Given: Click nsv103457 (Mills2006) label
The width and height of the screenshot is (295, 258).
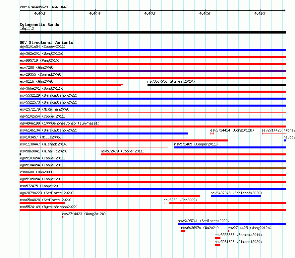Looking at the screenshot, I should (x=41, y=137).
